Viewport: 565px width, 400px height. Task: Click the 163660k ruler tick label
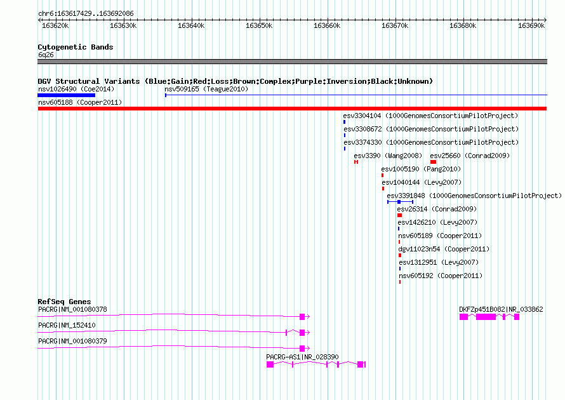(x=327, y=26)
